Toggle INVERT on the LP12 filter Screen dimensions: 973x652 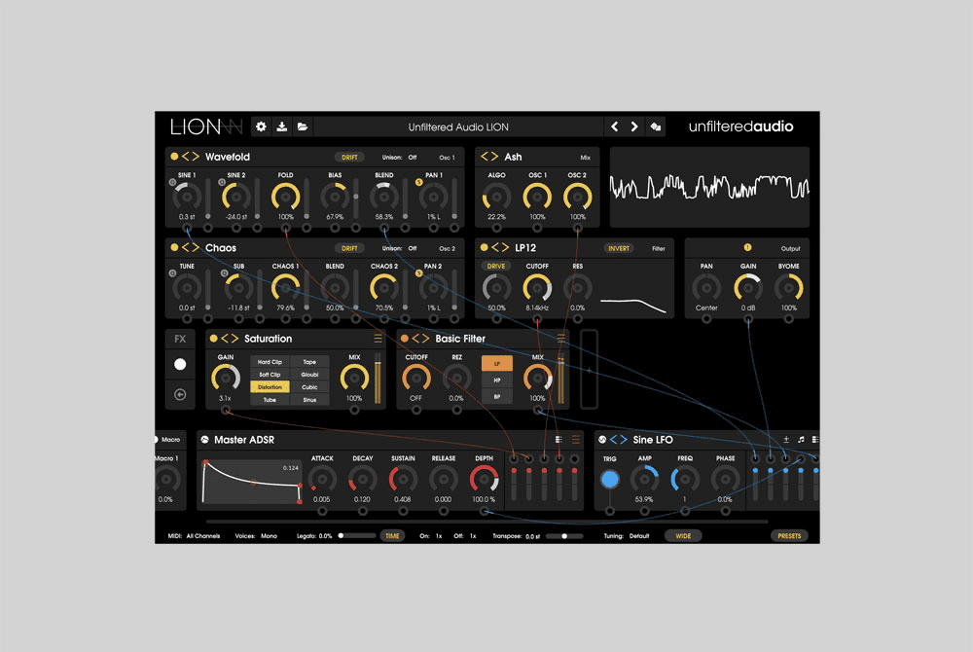pos(619,248)
